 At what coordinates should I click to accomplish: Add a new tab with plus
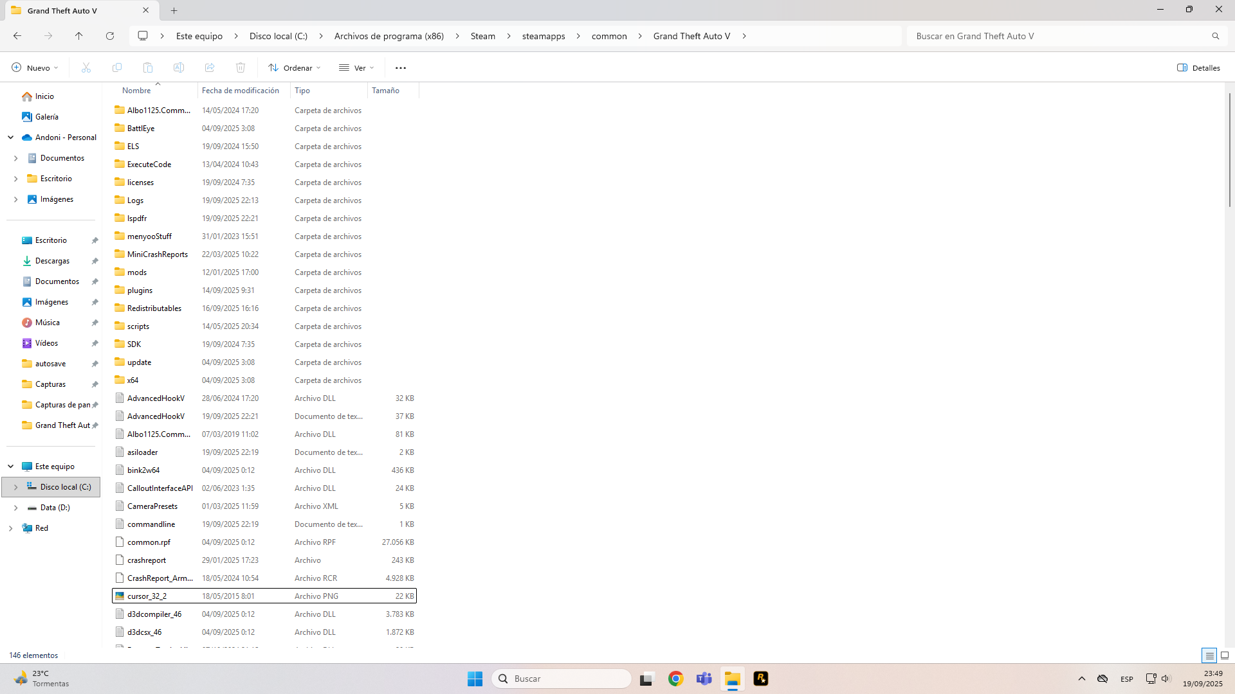174,10
